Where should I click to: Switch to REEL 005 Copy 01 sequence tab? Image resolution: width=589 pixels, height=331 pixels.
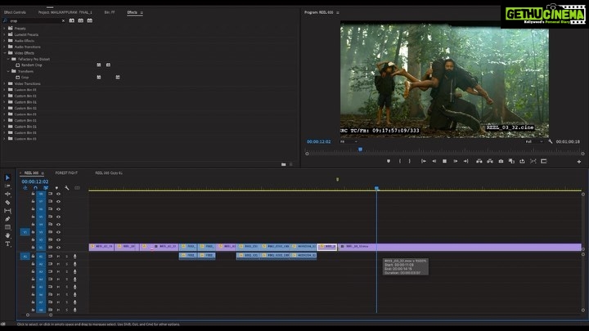click(109, 173)
